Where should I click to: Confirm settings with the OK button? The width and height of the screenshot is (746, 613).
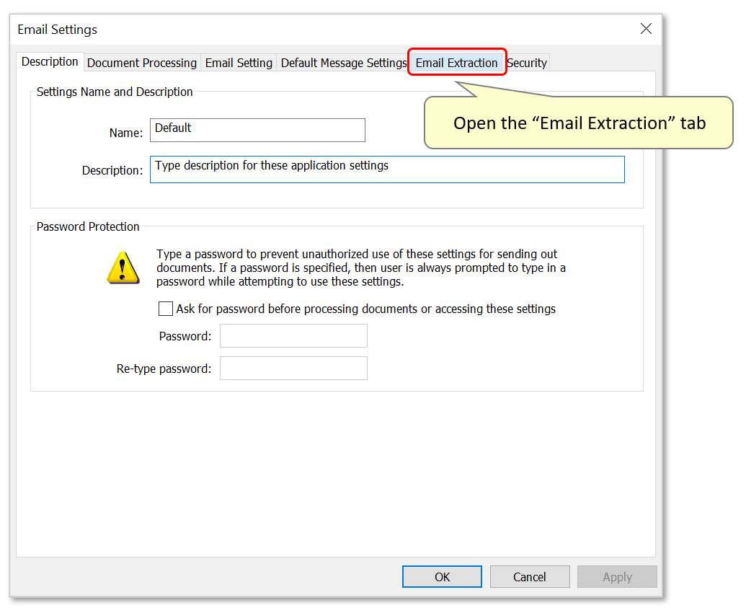pyautogui.click(x=442, y=577)
